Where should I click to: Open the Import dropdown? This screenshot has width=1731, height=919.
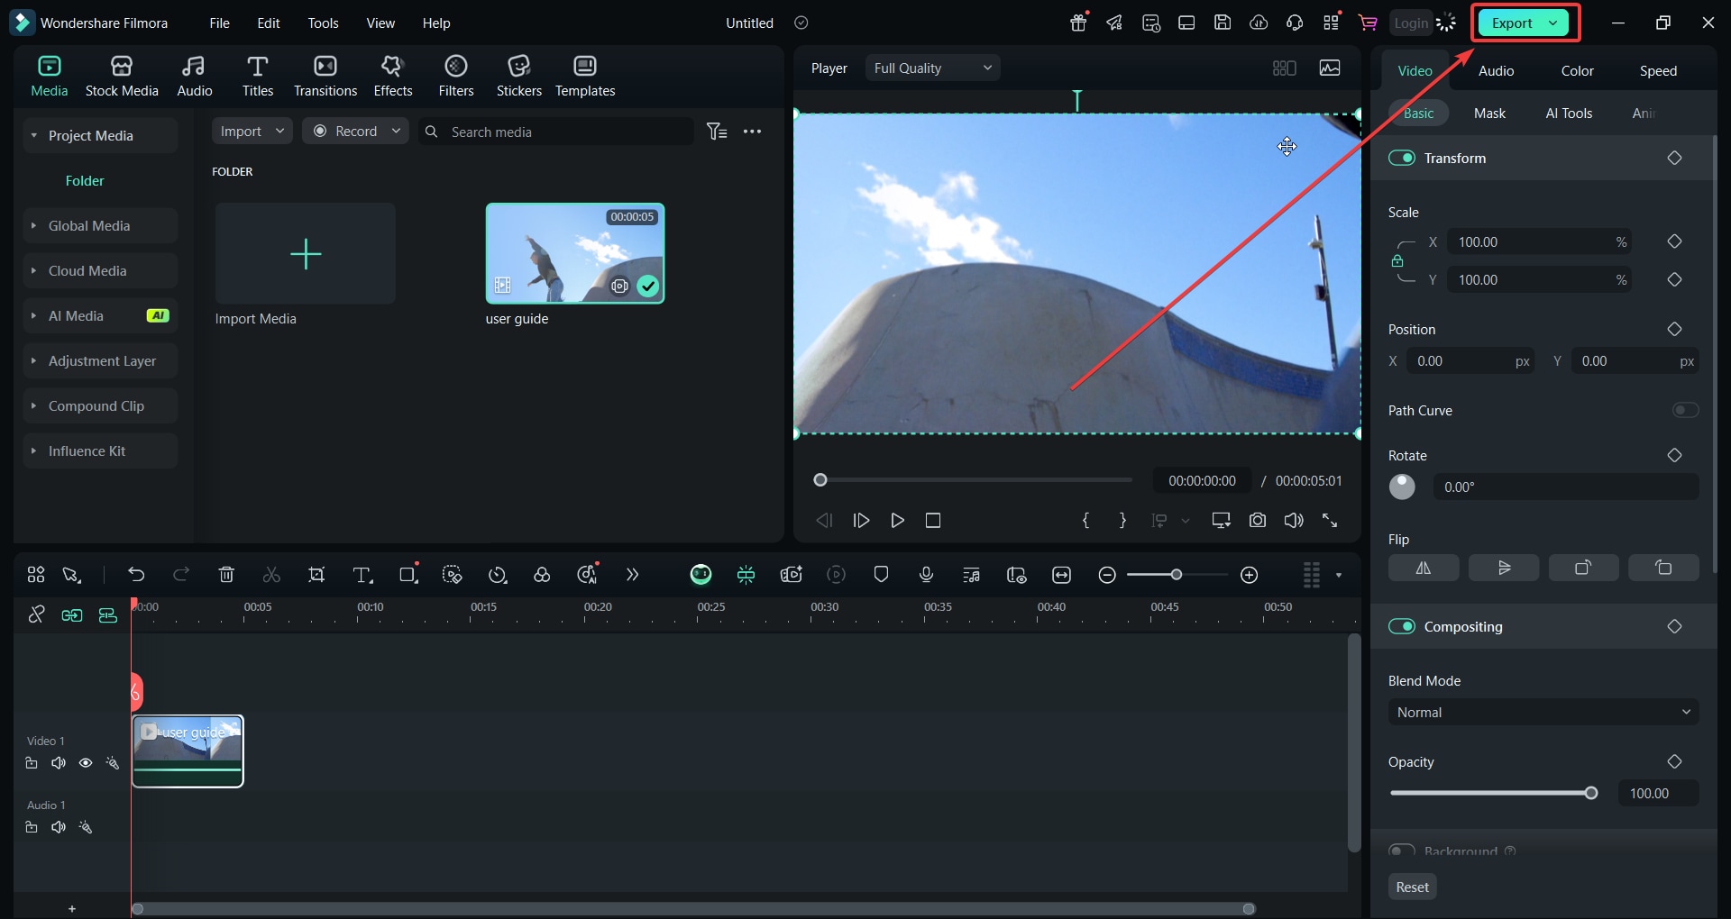pos(252,132)
